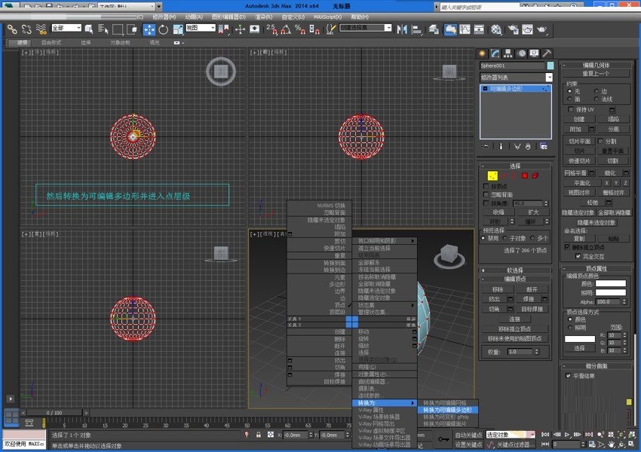
Task: Click the quick Render teapot icon
Action: coord(541,29)
